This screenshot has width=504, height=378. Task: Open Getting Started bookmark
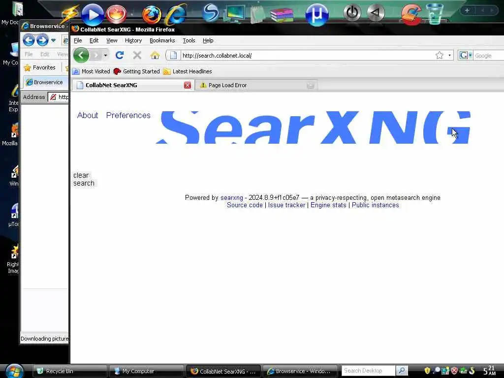(137, 71)
